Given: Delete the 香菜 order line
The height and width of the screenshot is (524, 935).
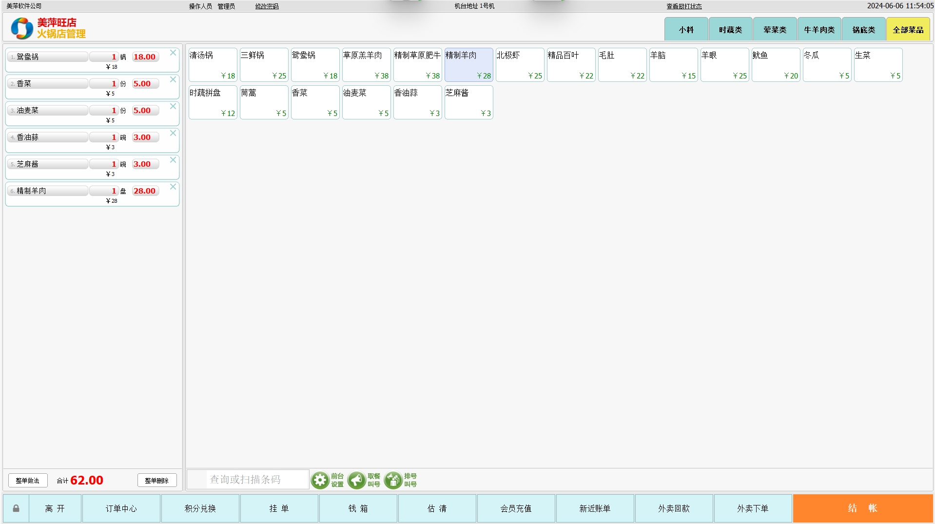Looking at the screenshot, I should tap(173, 79).
